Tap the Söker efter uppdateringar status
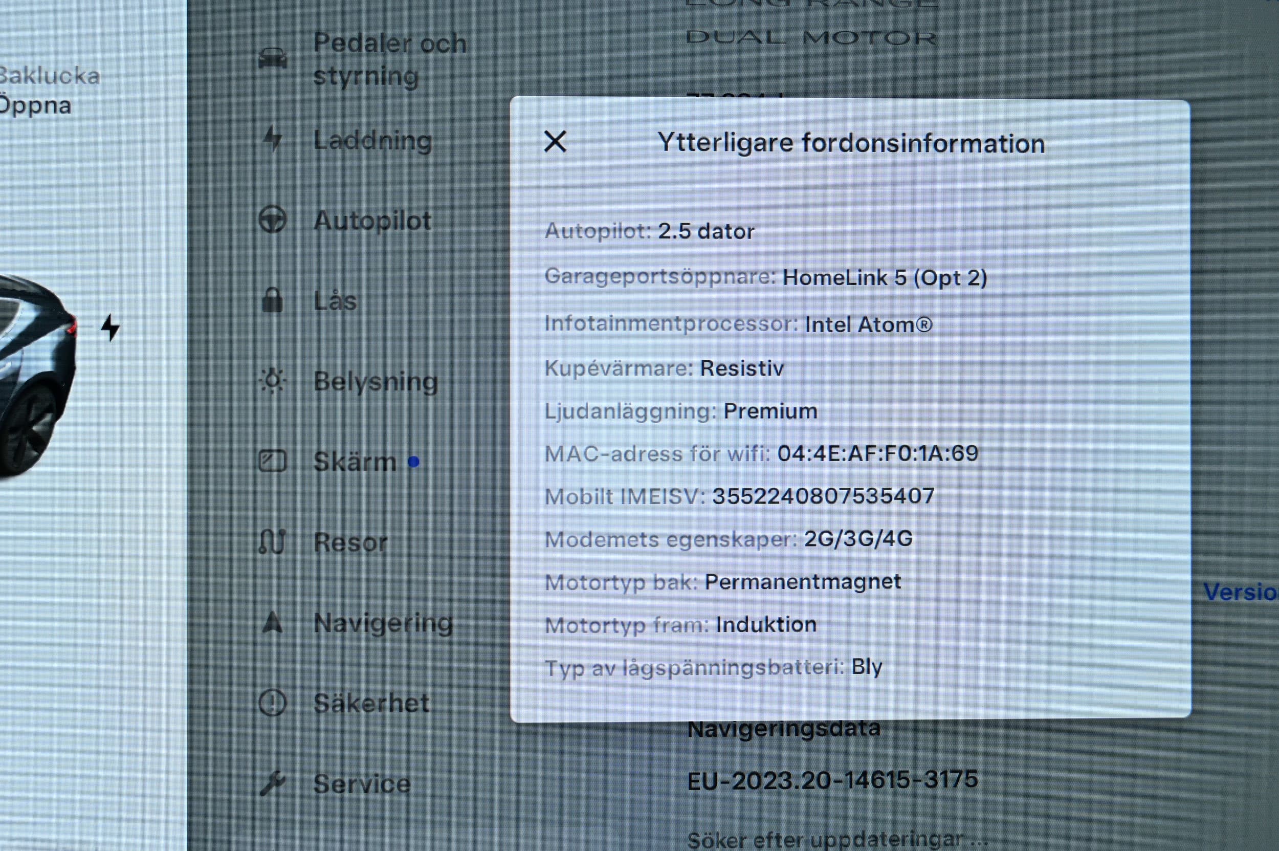Screen dimensions: 1279x851 click(837, 839)
